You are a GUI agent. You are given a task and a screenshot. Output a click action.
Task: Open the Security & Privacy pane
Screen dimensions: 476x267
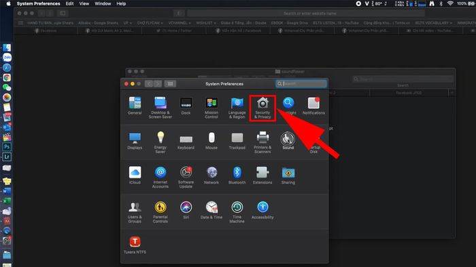coord(262,108)
